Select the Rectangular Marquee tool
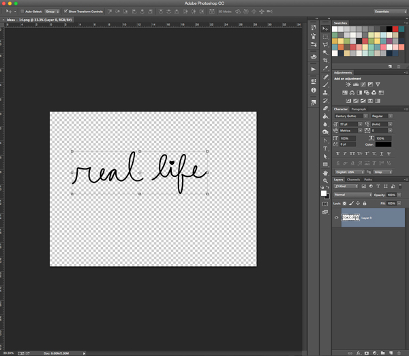Image resolution: width=409 pixels, height=356 pixels. tap(326, 36)
